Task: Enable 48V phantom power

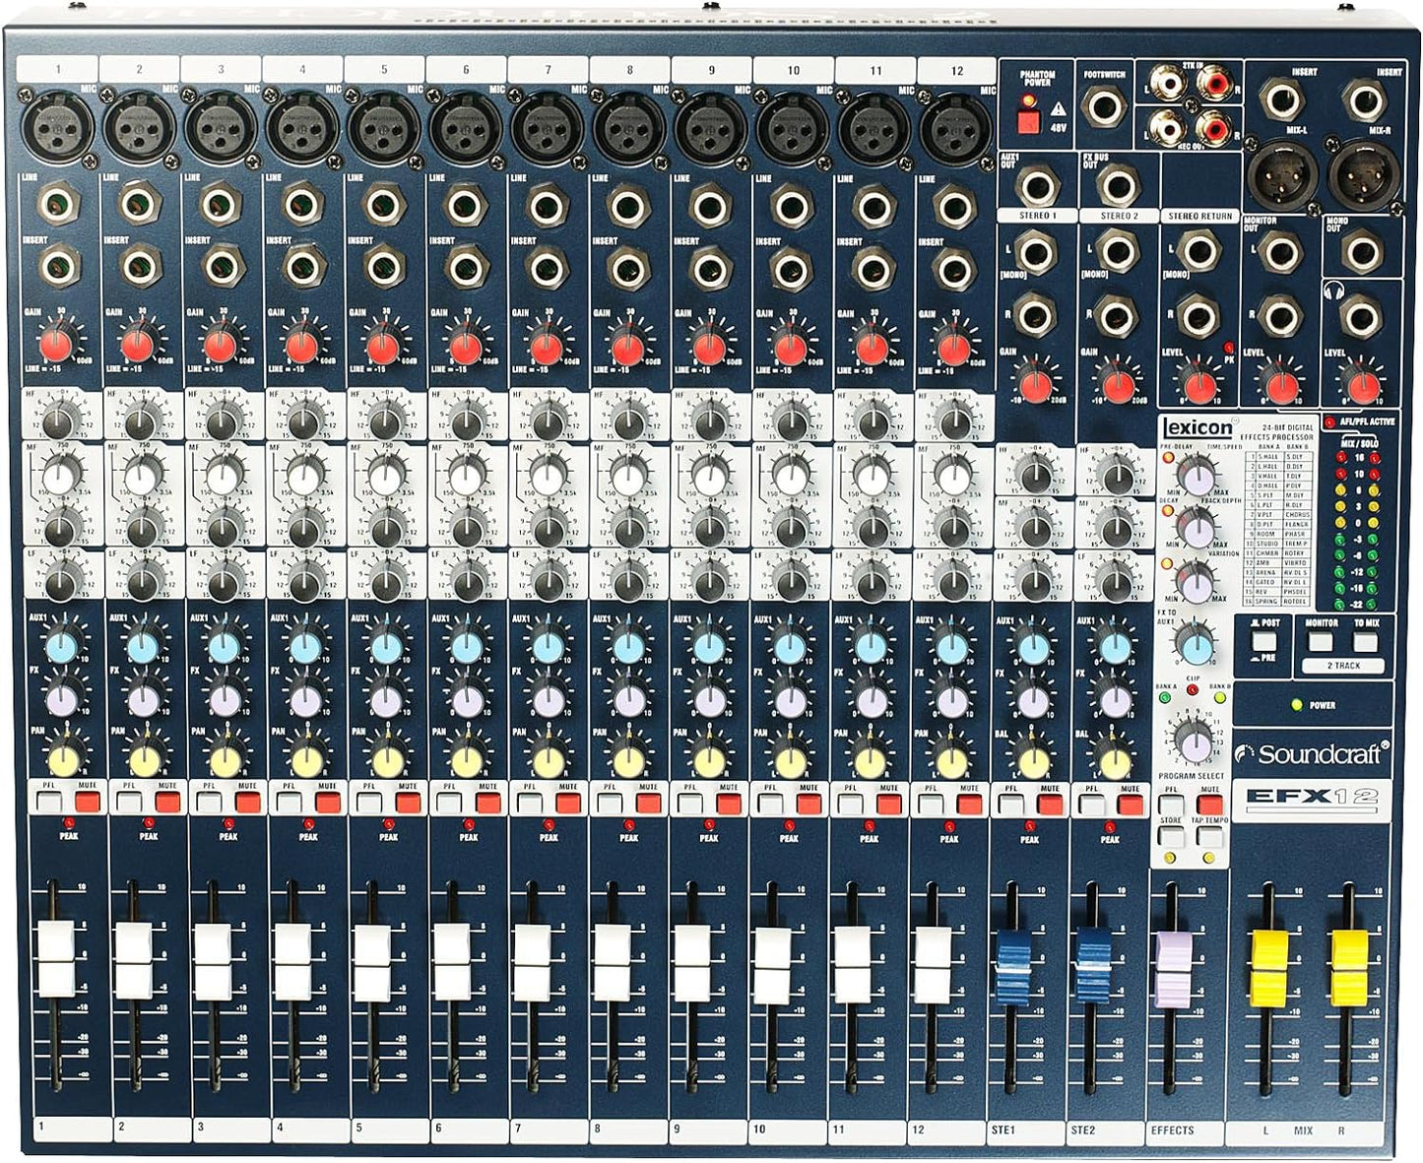Action: click(1027, 123)
